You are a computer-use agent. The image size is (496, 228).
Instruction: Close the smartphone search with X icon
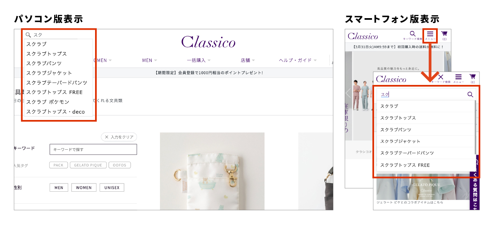pyautogui.click(x=441, y=77)
